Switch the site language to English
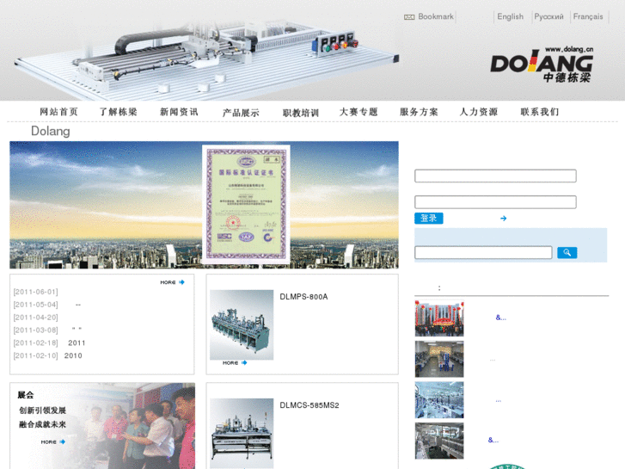 coord(510,16)
